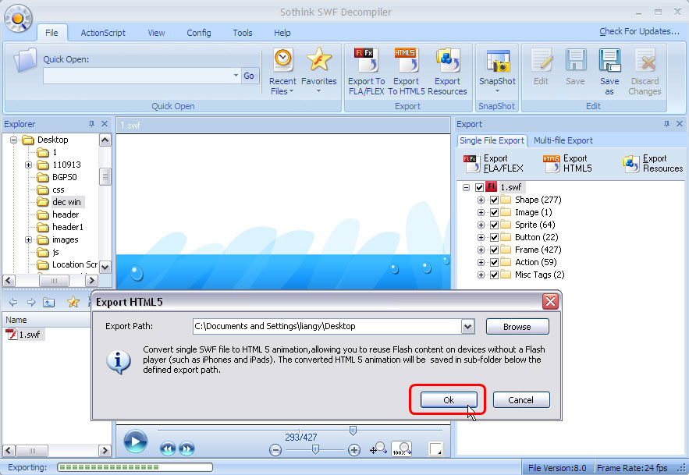Reset zoom to 100% icon
The image size is (689, 475).
pos(402,448)
